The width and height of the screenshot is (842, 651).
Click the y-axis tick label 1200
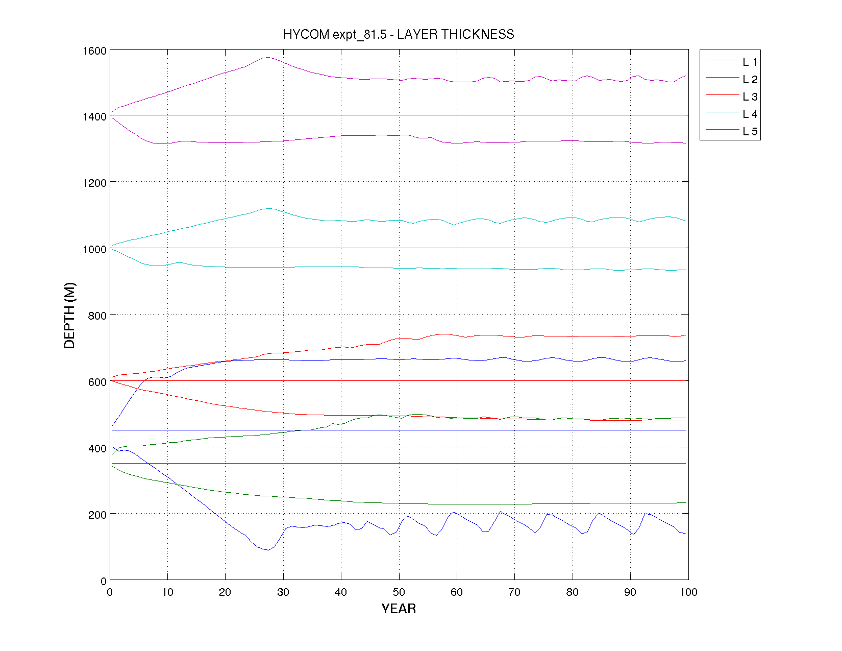pyautogui.click(x=94, y=183)
